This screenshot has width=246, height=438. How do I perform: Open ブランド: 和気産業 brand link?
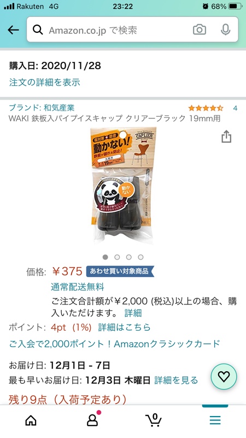coord(42,108)
